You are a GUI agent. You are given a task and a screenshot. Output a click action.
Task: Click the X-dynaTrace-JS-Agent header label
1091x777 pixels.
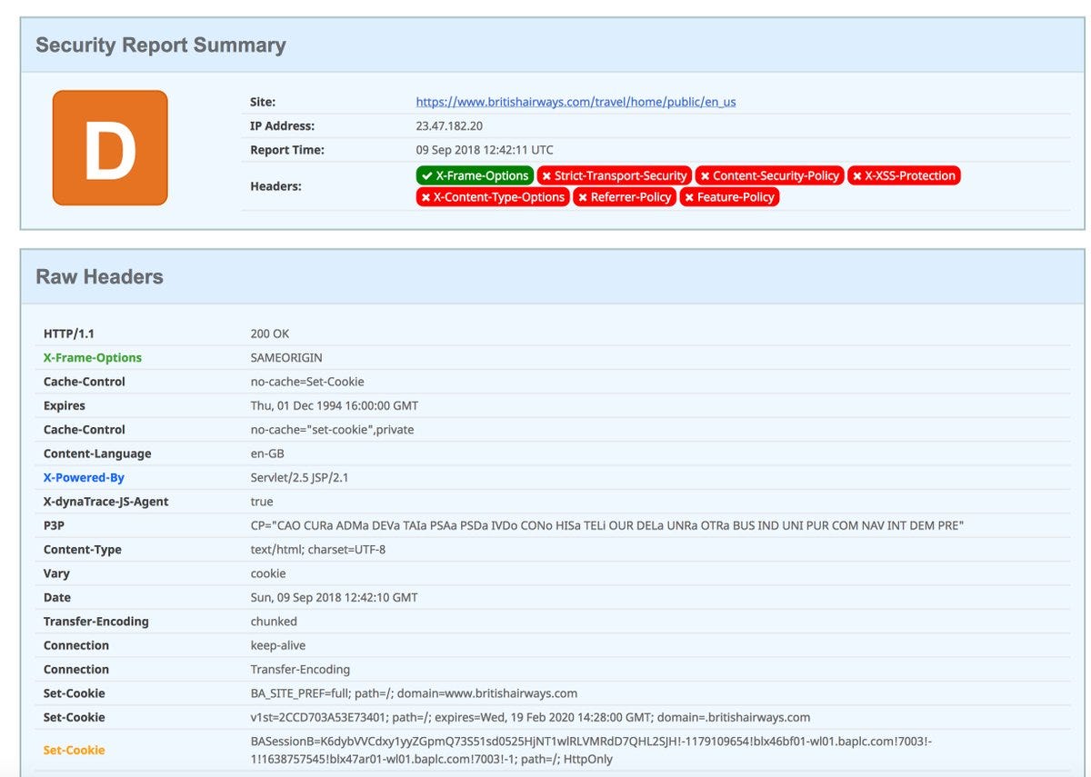click(x=106, y=502)
